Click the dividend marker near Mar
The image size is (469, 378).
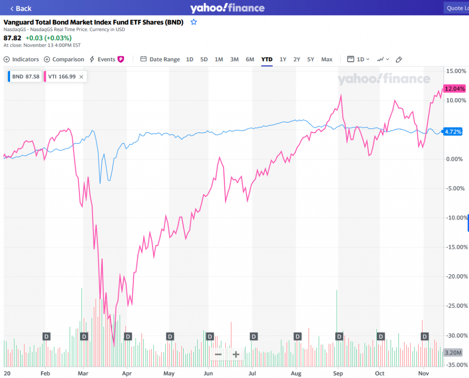coord(84,336)
